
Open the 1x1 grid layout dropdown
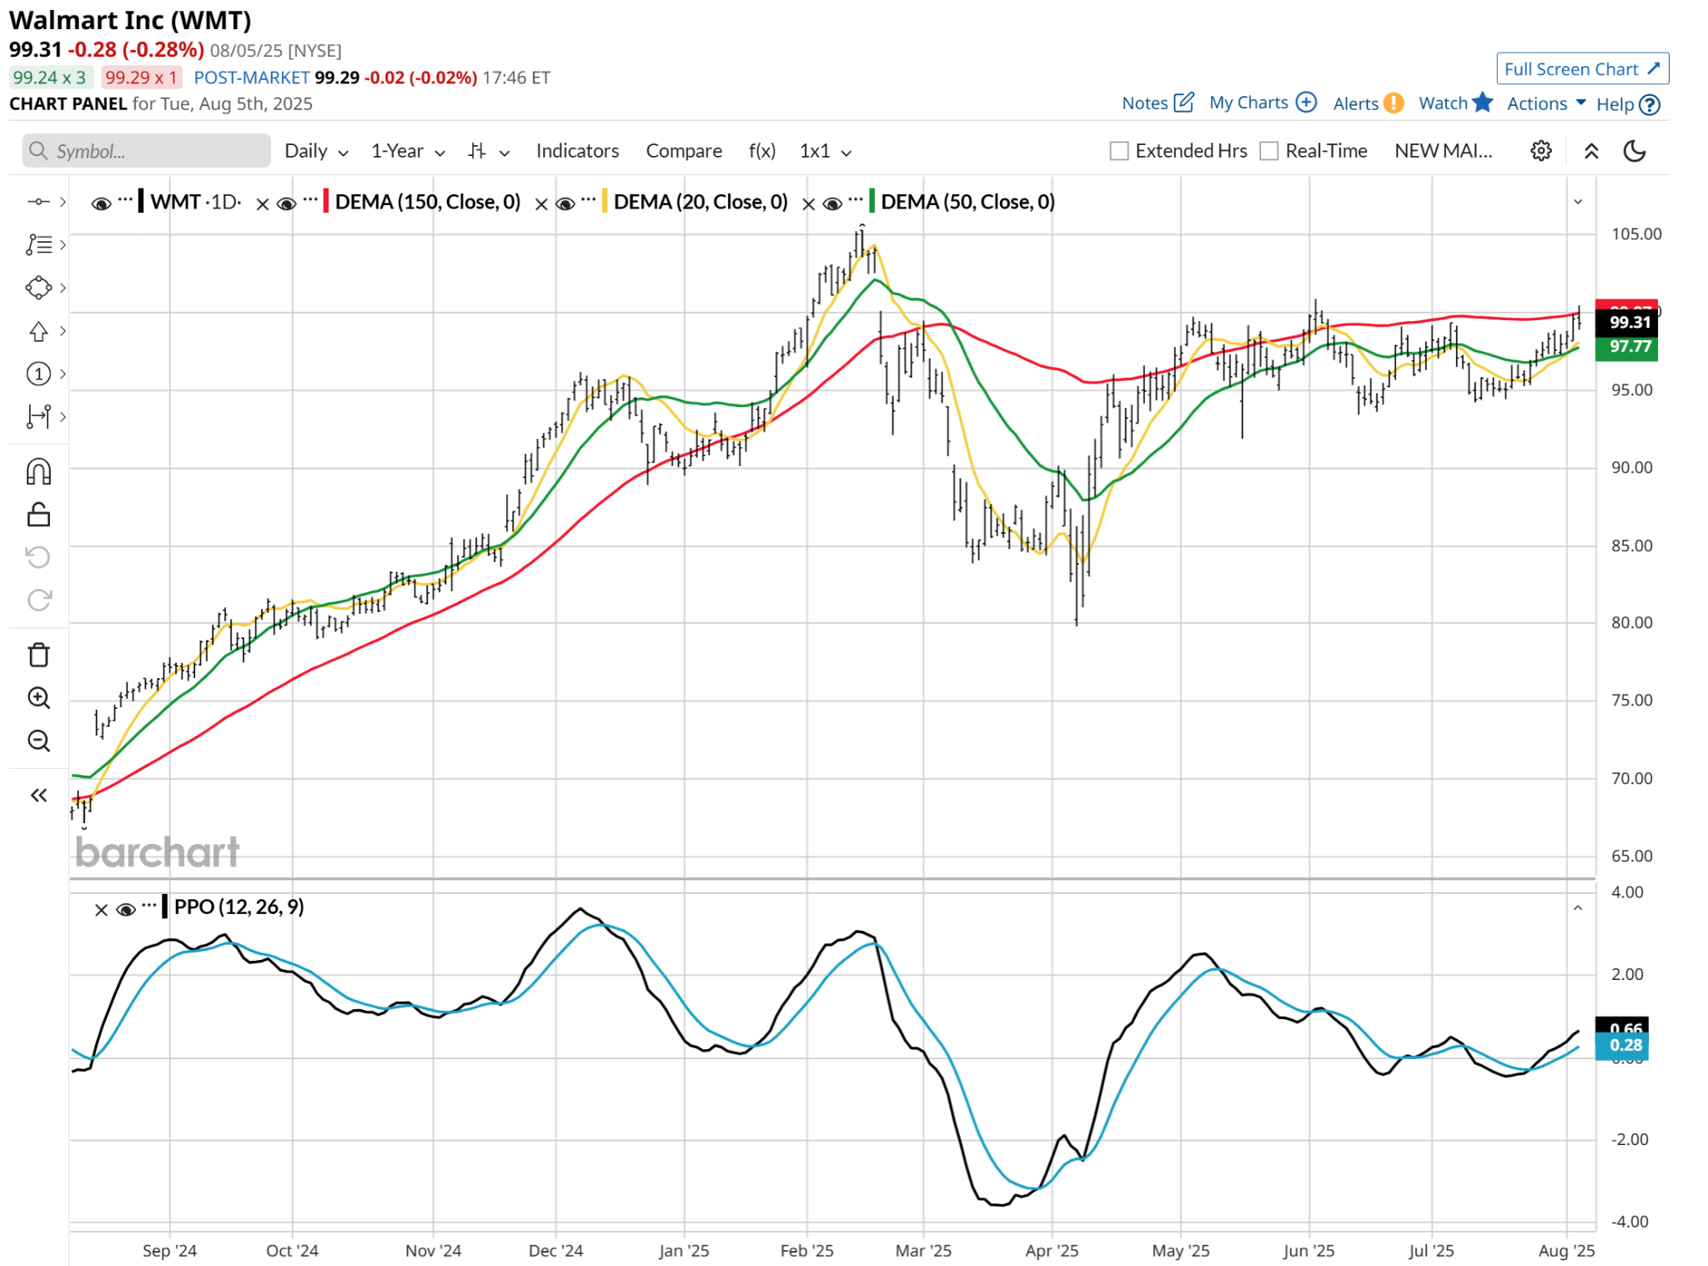(x=826, y=151)
